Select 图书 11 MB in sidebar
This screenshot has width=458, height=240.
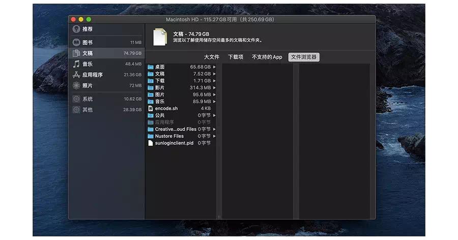(107, 42)
